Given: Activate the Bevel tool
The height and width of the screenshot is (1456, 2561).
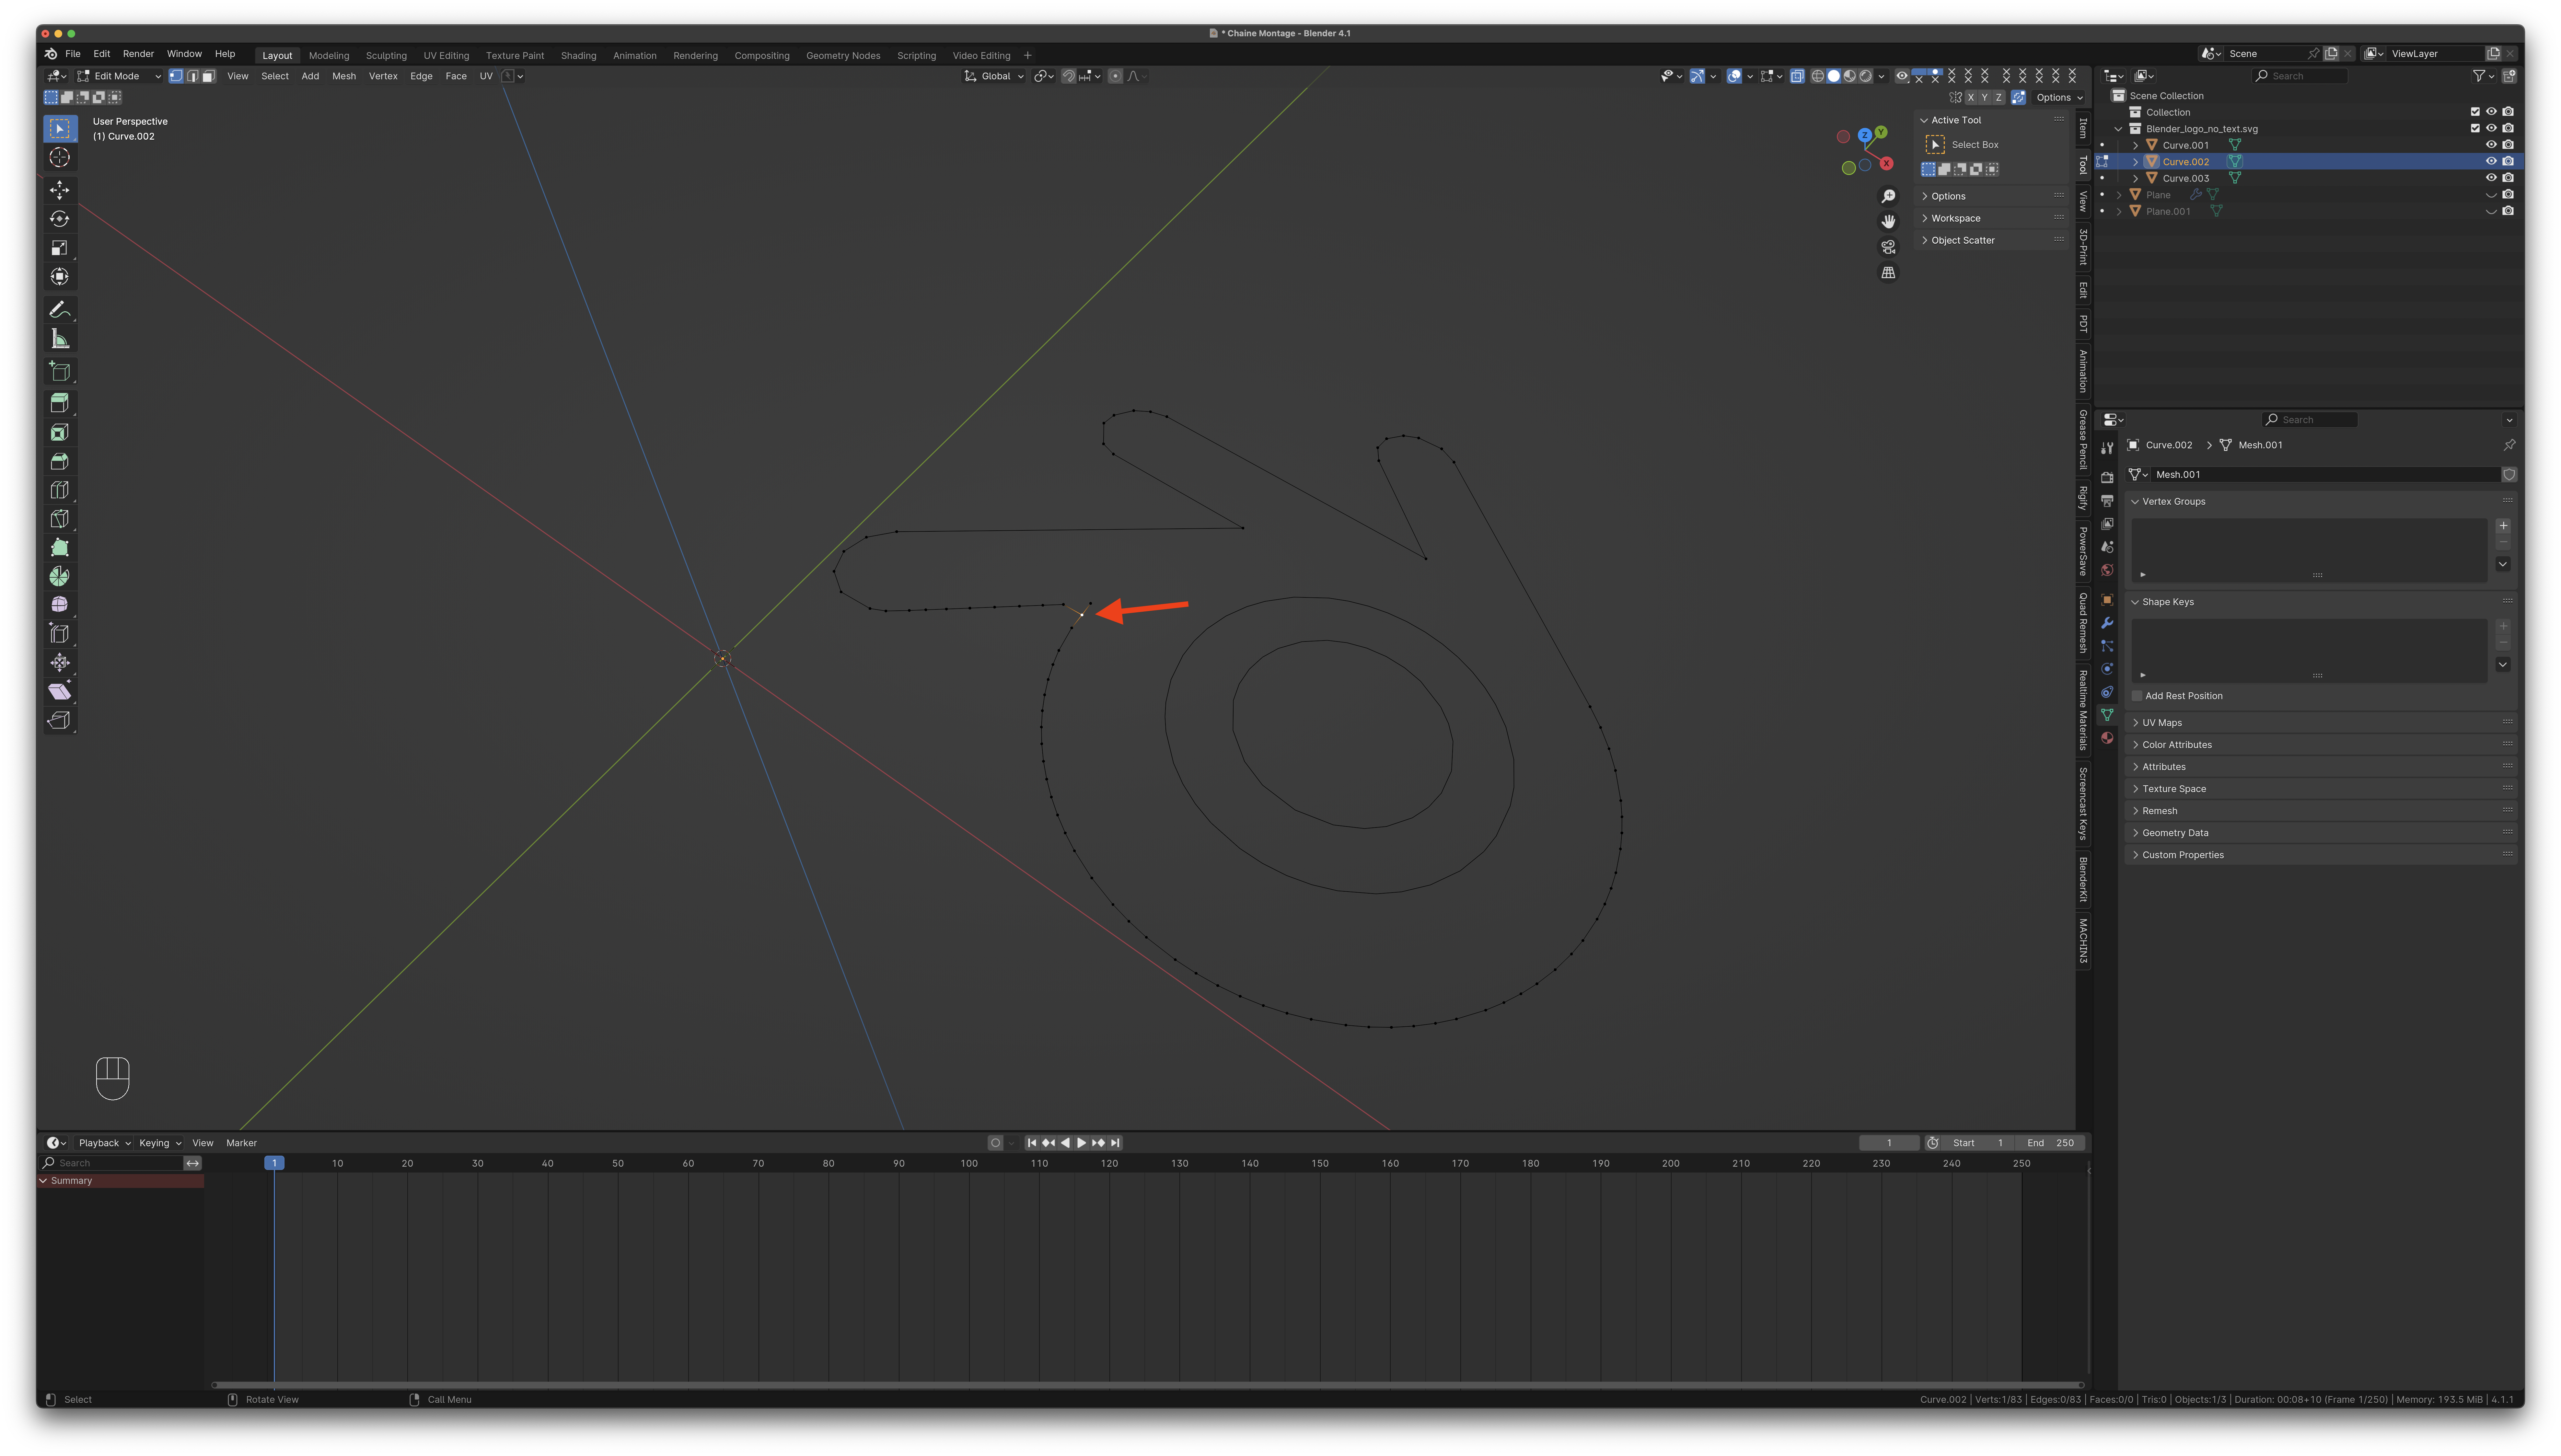Looking at the screenshot, I should (x=60, y=461).
